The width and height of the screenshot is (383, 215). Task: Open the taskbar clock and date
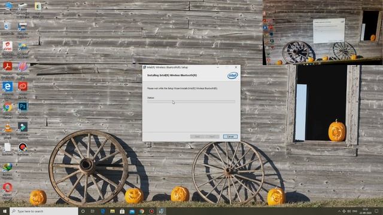coord(366,211)
